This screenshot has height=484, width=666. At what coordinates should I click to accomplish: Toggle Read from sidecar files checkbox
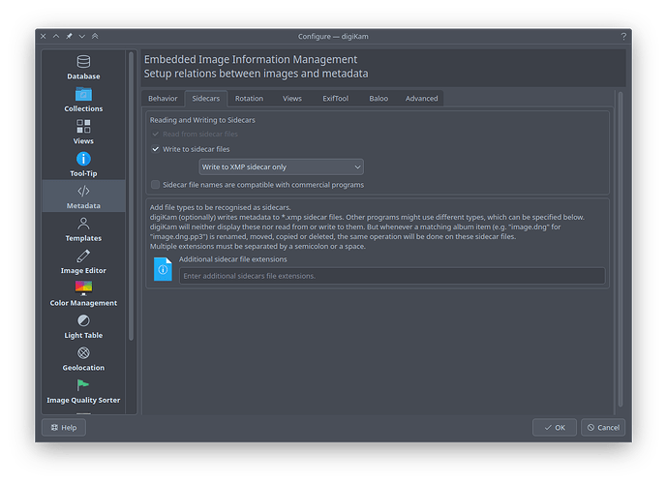[156, 135]
